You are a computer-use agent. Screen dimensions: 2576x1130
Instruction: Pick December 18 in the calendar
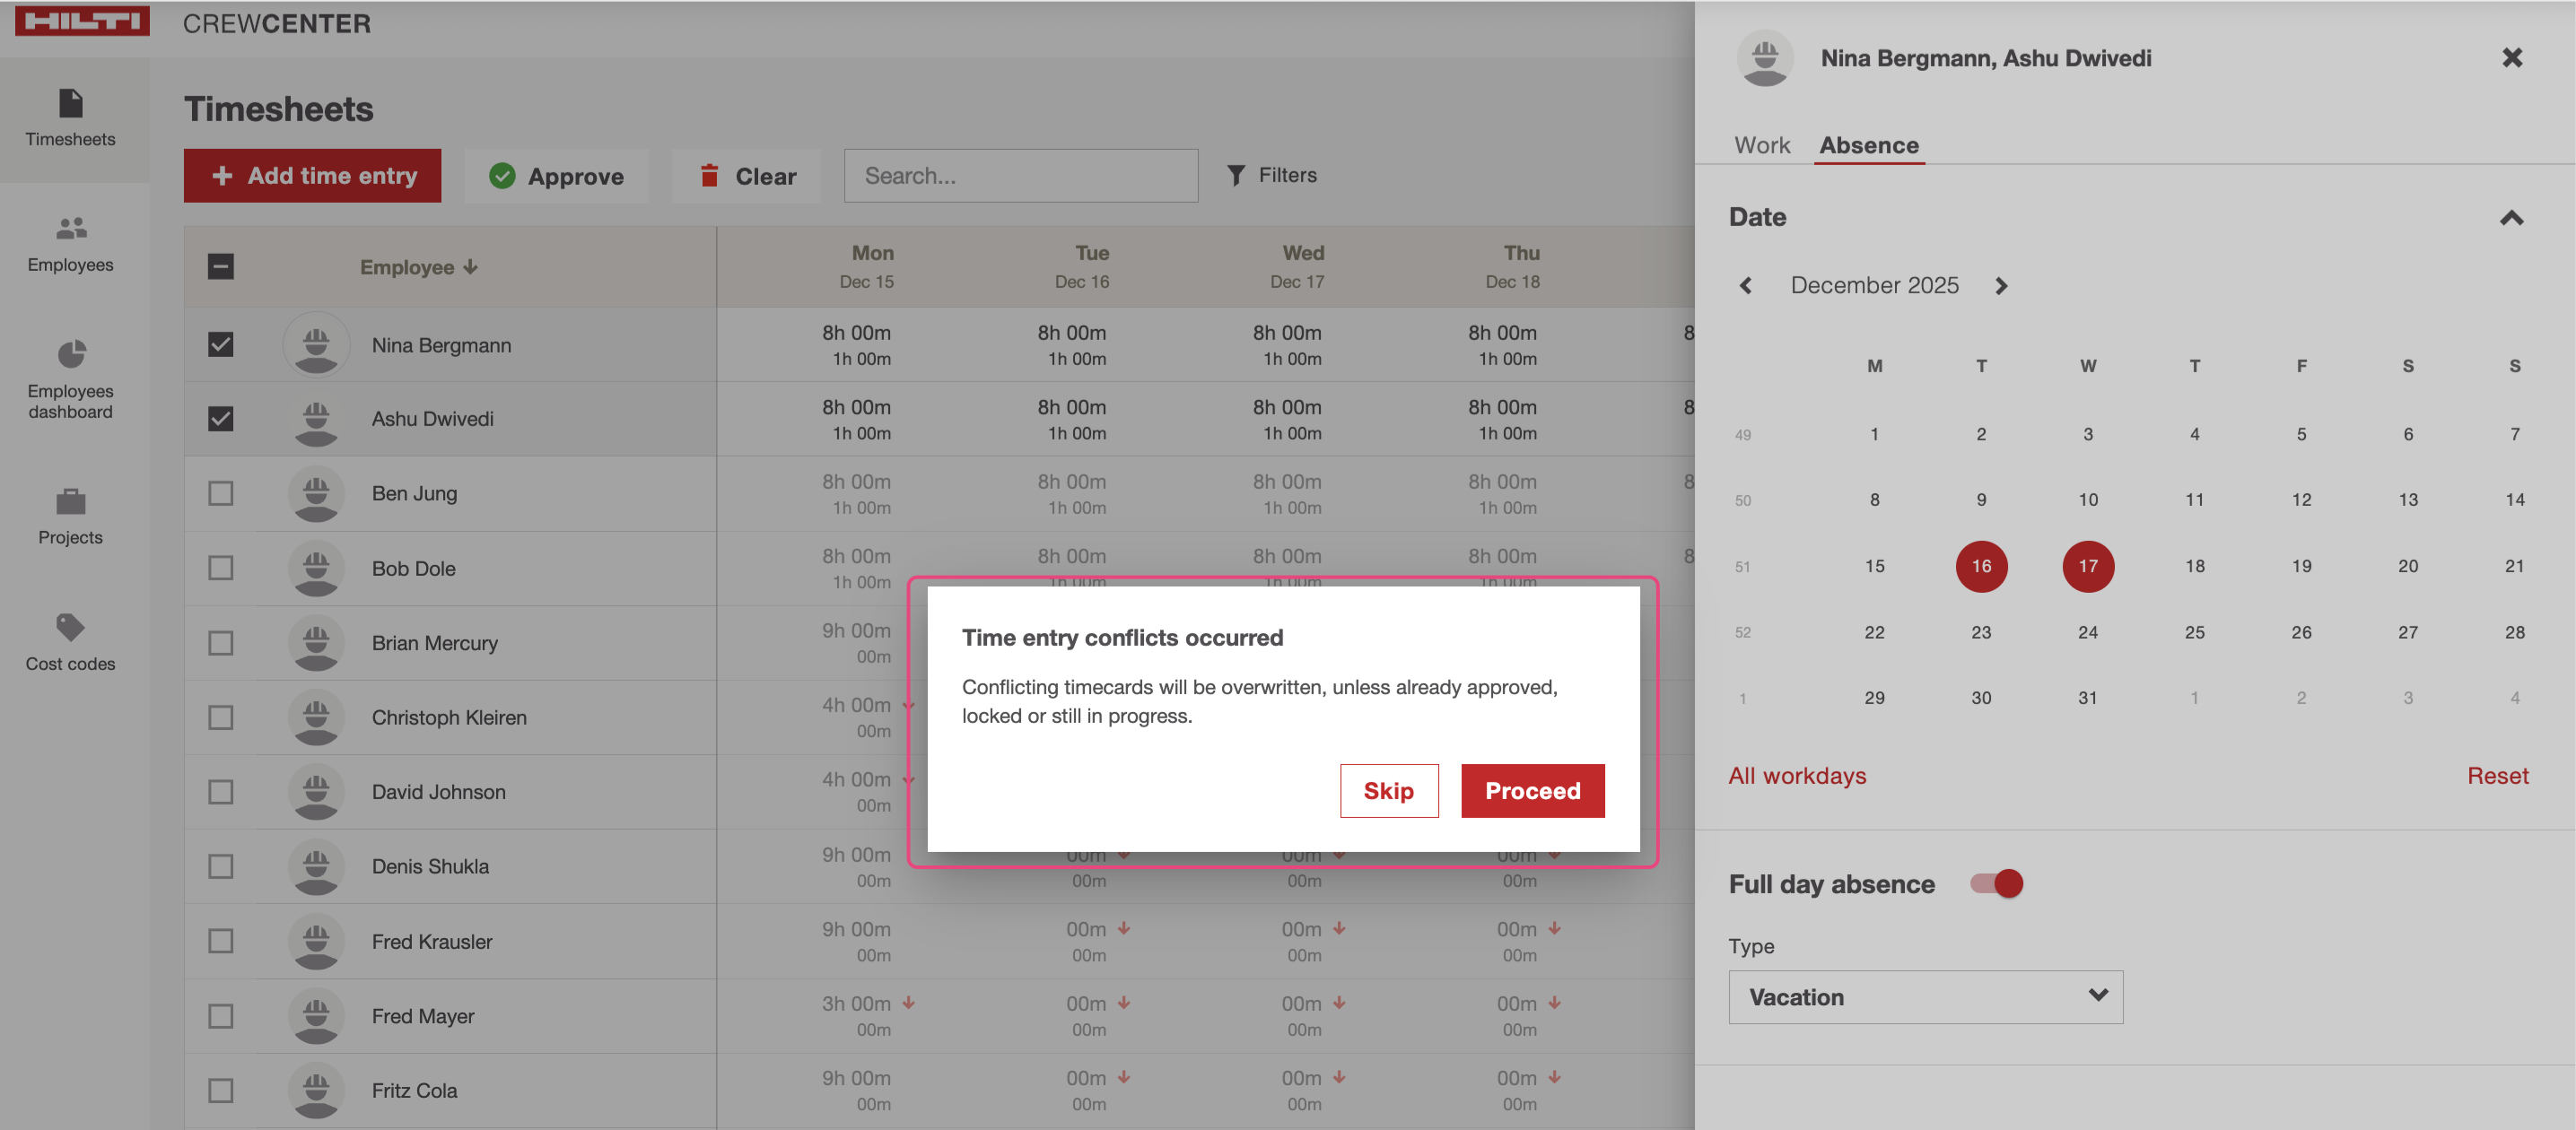2194,567
